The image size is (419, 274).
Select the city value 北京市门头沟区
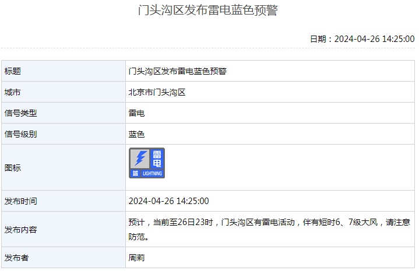pyautogui.click(x=157, y=92)
